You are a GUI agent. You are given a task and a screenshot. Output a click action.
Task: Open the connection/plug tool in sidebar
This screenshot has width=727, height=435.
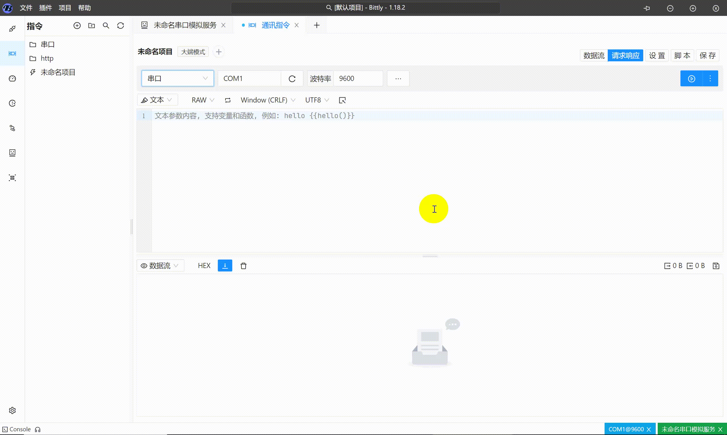tap(12, 28)
